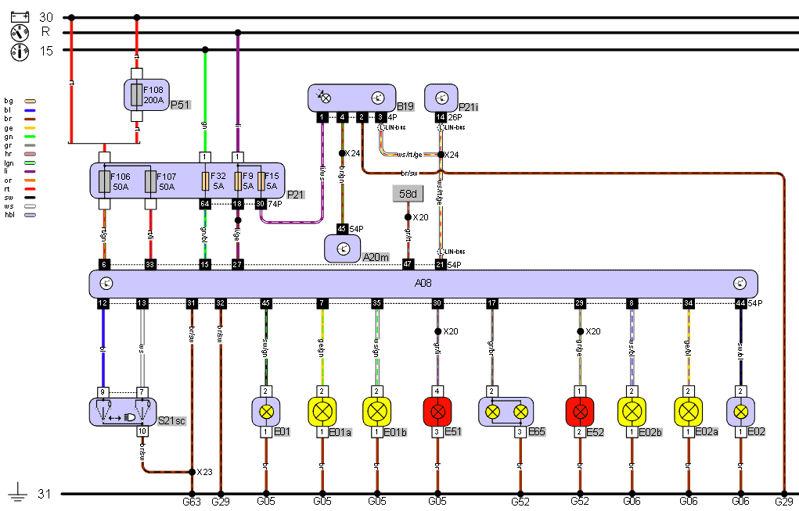
Task: Click pin 47 connector on A08
Action: 407,265
